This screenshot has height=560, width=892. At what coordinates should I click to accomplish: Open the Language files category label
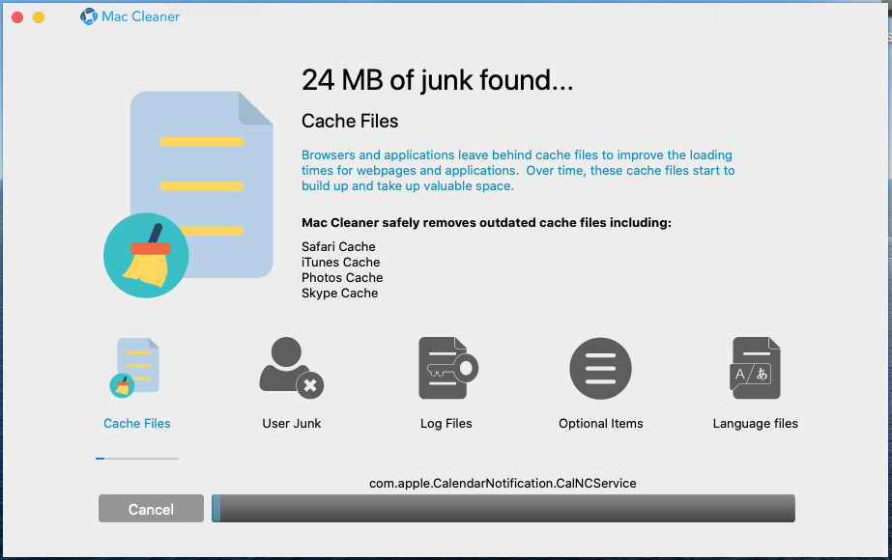pyautogui.click(x=756, y=424)
